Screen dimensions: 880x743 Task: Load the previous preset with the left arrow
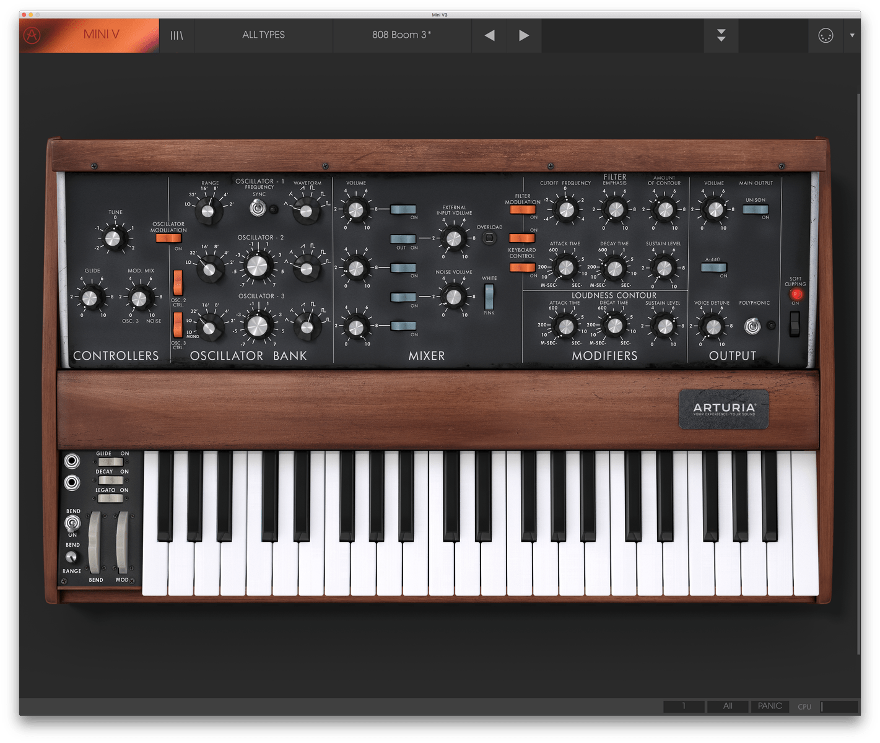[x=489, y=35]
